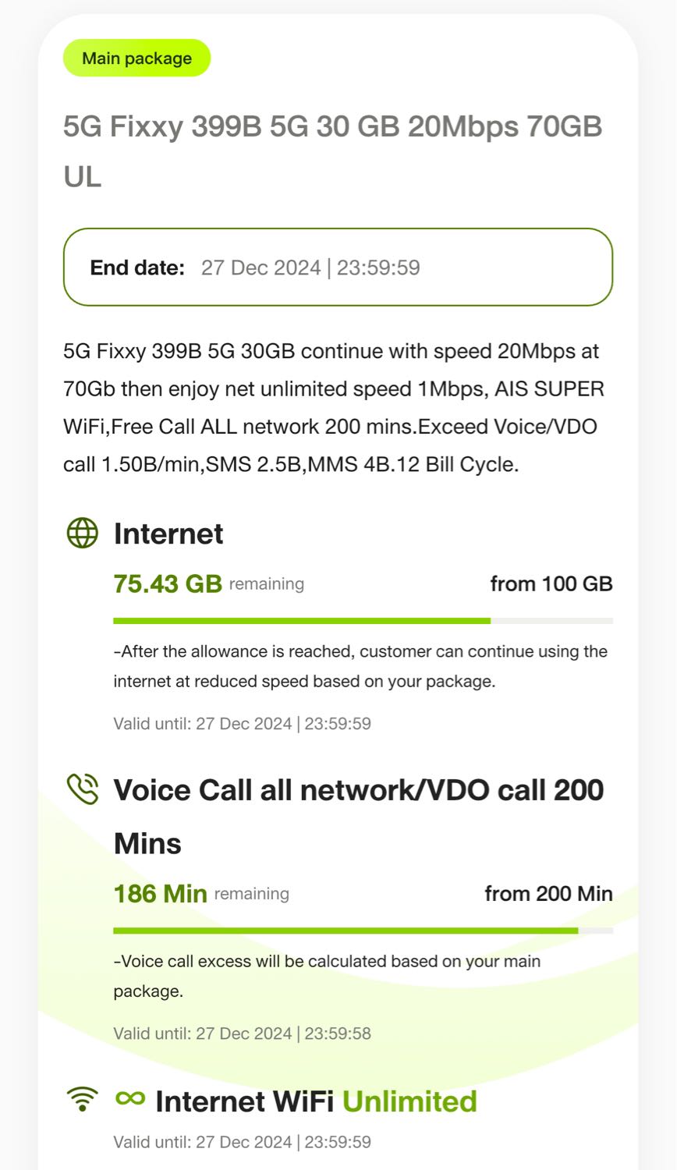
Task: Tap the reduced speed allowance note
Action: [x=360, y=666]
